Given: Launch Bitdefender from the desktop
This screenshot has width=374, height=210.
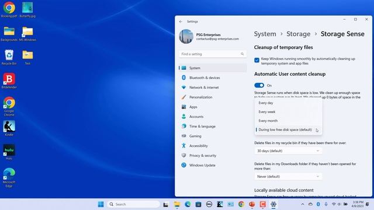Looking at the screenshot, I should pyautogui.click(x=9, y=81).
